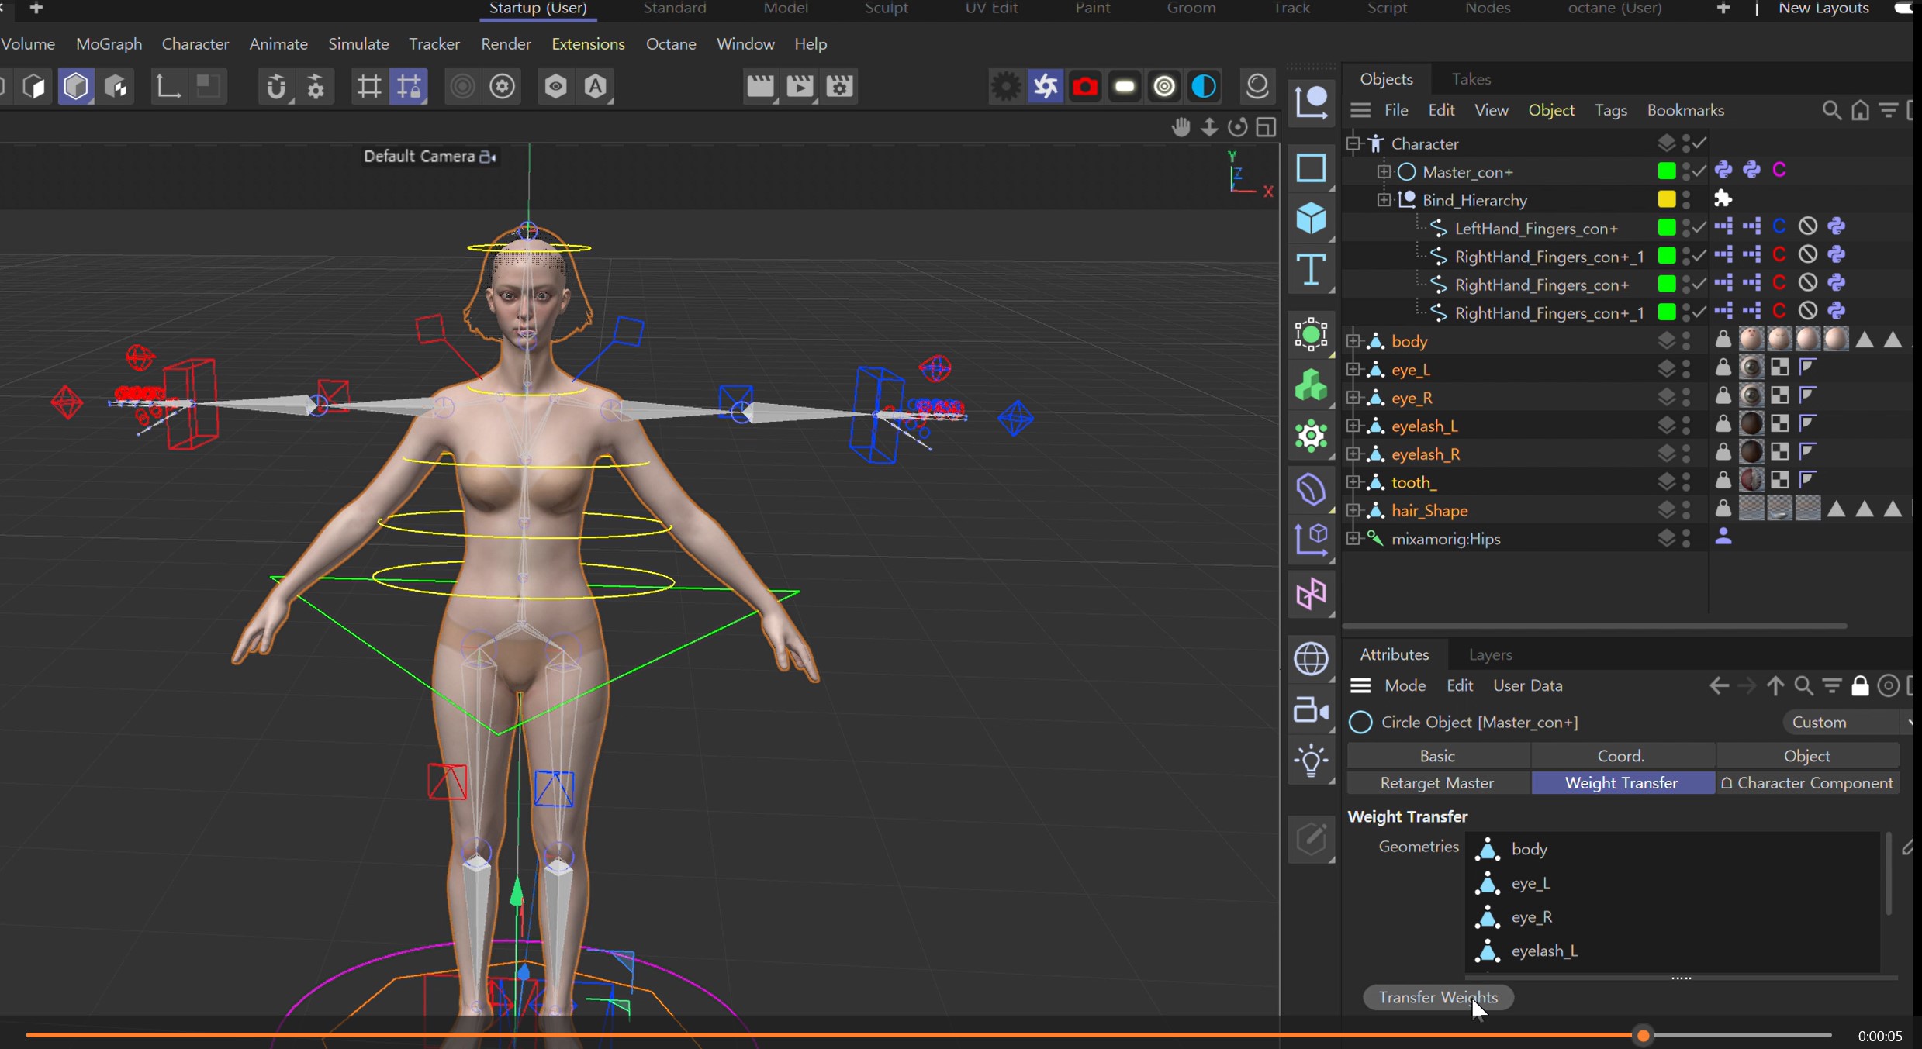Viewport: 1922px width, 1049px height.
Task: Click the video progress slider handle
Action: point(1643,1035)
